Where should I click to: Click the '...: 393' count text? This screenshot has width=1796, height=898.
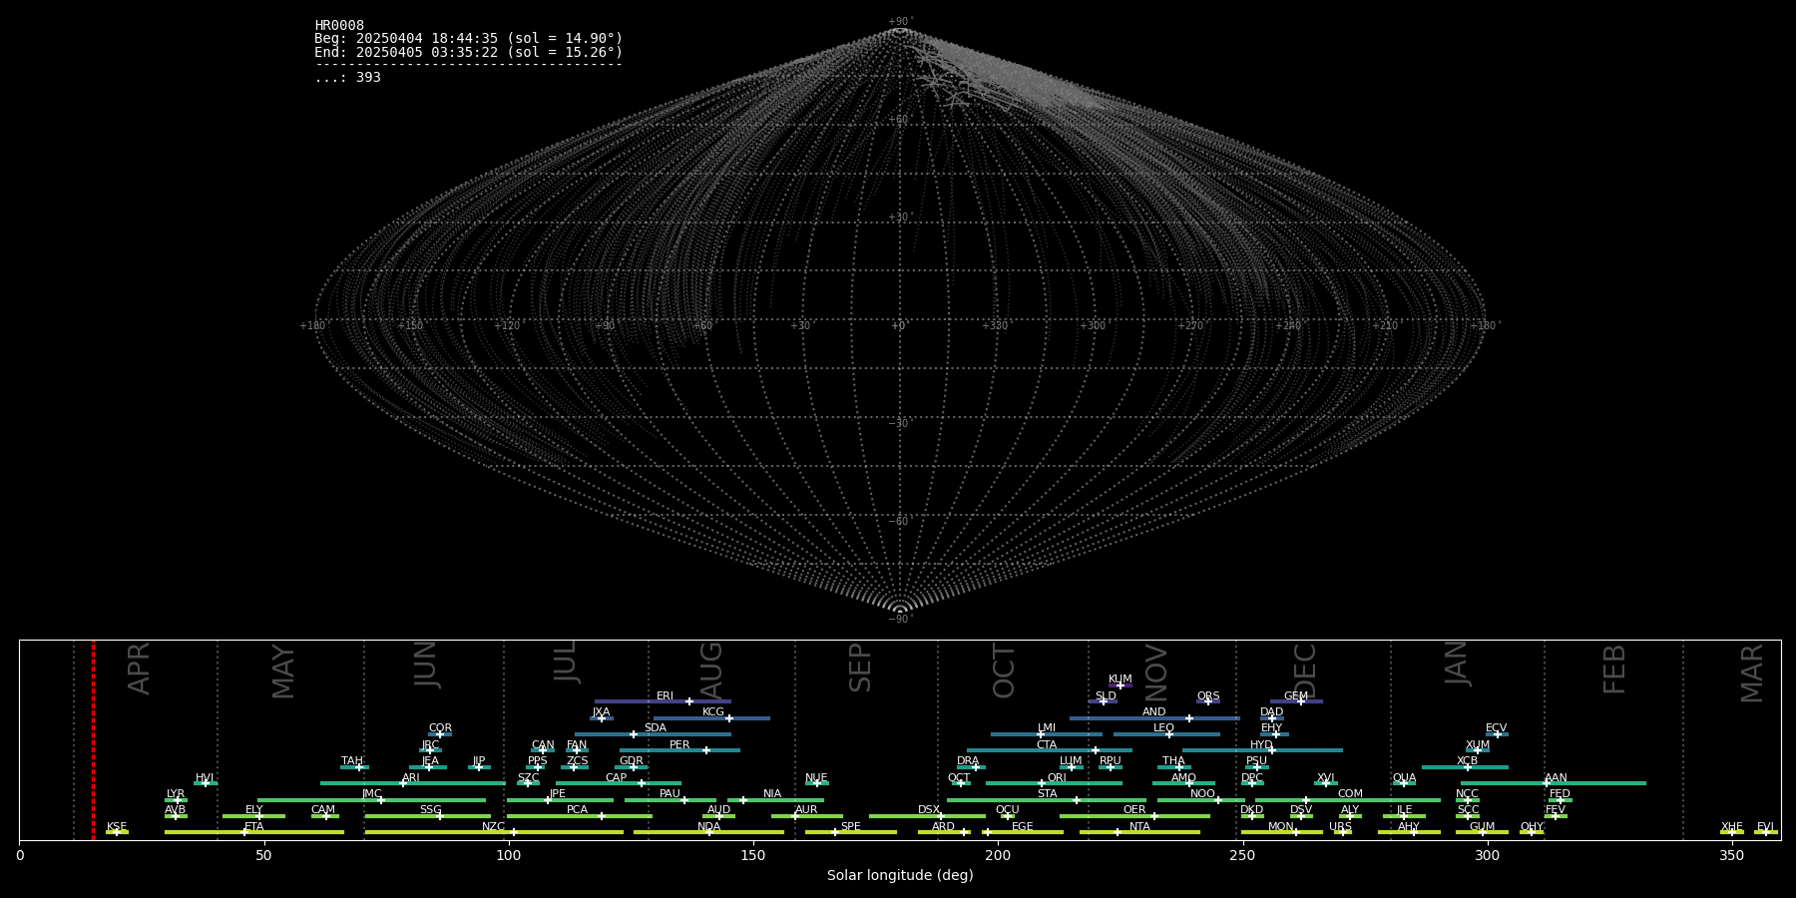click(x=347, y=78)
